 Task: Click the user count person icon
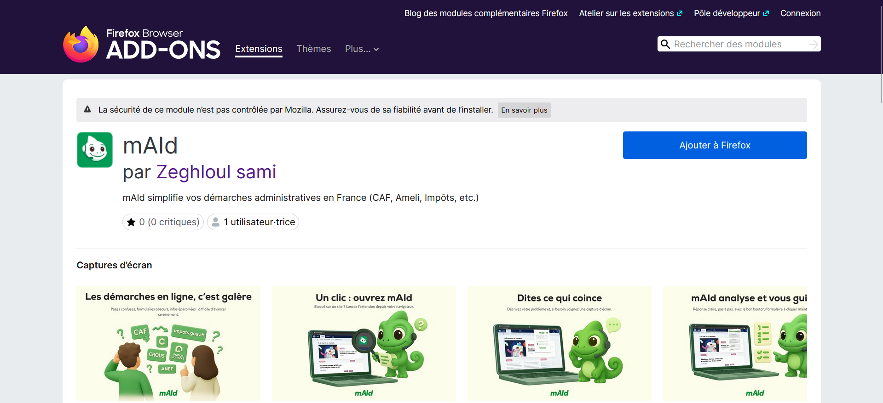215,222
